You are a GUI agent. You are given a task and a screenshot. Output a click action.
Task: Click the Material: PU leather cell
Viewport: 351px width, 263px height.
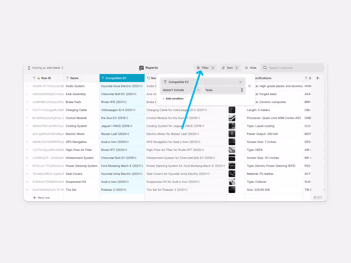[x=274, y=174]
